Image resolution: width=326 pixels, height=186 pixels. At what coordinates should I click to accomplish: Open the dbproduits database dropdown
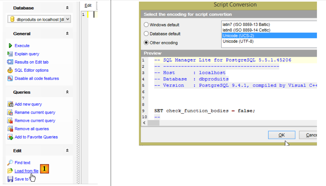(x=68, y=19)
